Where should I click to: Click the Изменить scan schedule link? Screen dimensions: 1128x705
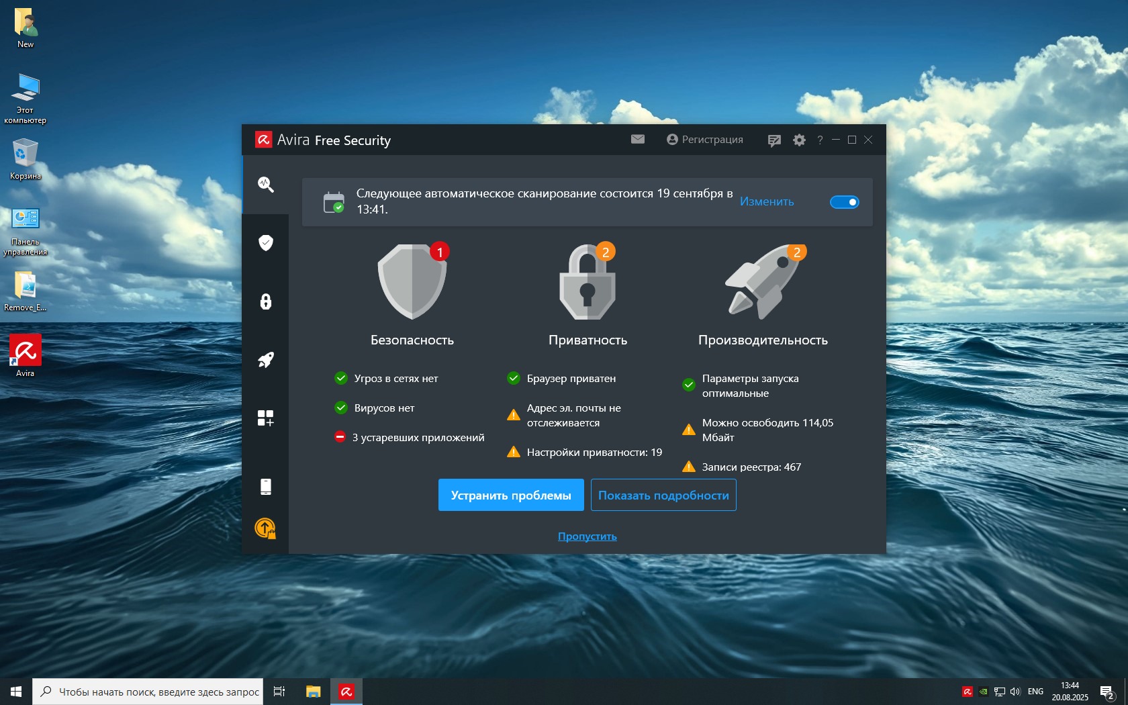(767, 201)
